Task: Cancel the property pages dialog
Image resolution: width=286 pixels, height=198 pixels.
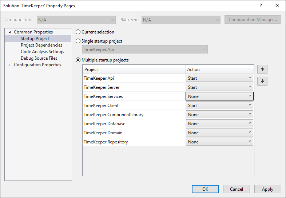Action: [x=237, y=189]
